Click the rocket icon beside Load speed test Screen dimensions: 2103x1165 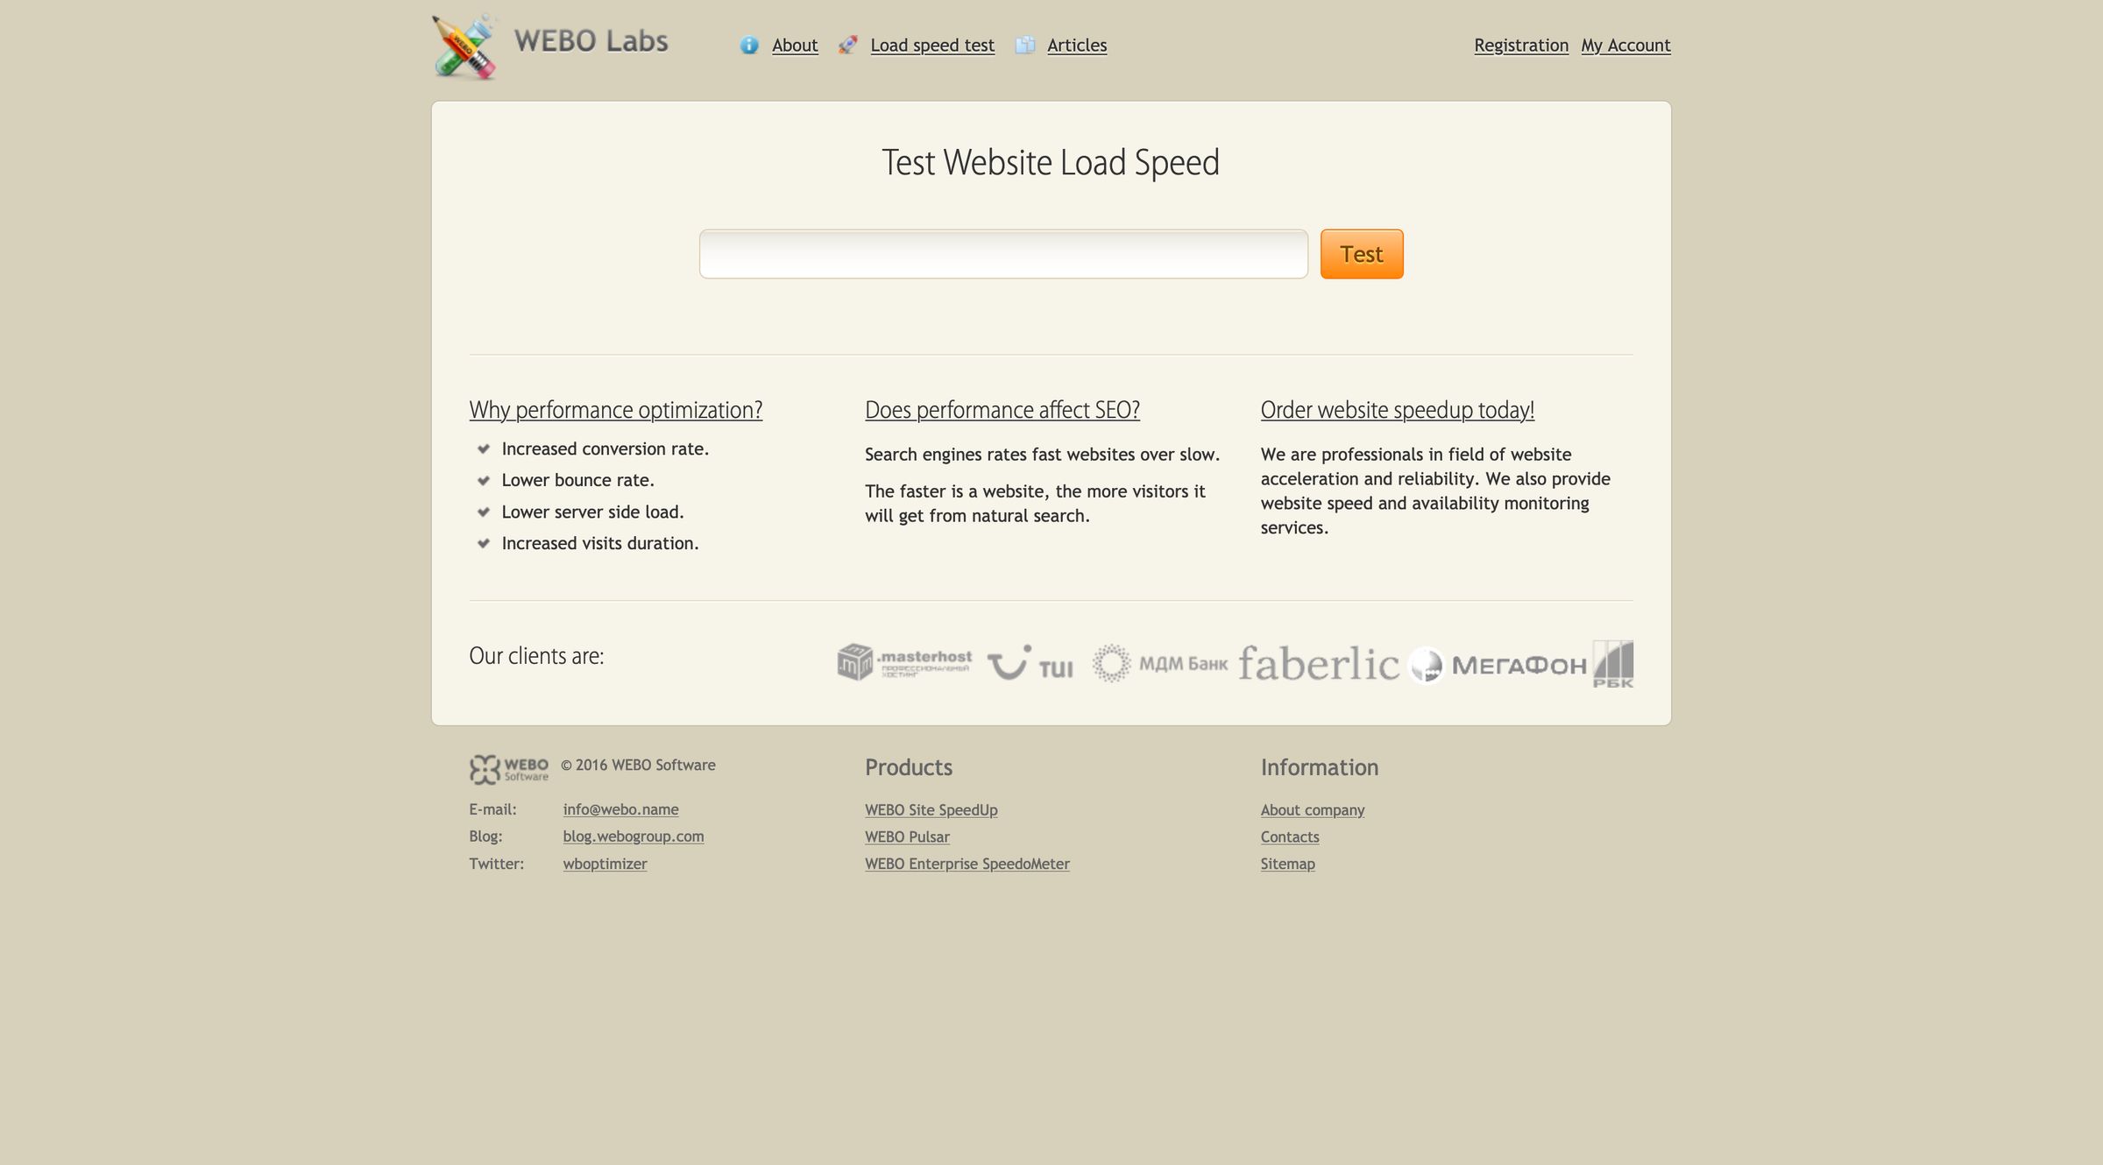point(847,46)
